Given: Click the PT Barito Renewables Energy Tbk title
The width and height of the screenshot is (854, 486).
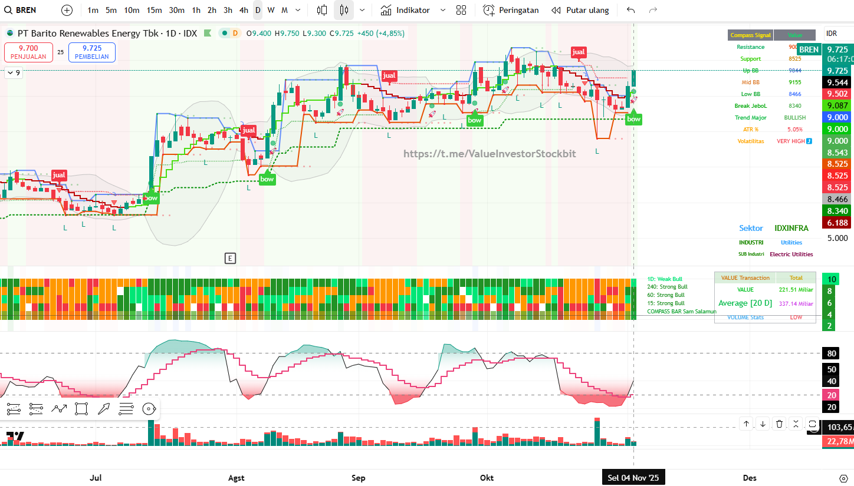Looking at the screenshot, I should 88,34.
